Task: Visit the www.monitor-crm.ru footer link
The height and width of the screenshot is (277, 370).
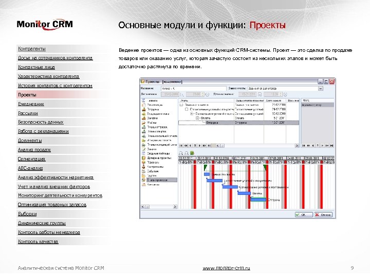Action: point(226,268)
